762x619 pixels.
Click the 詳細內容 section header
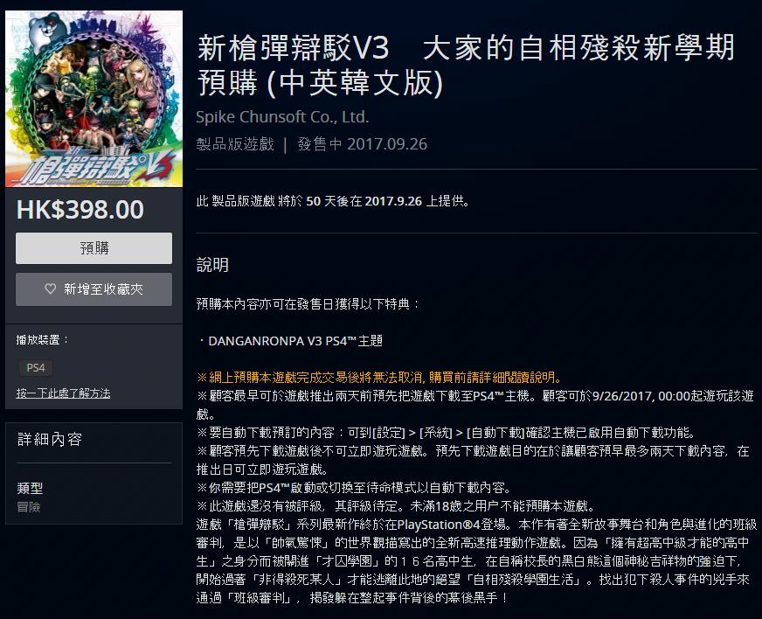point(50,439)
